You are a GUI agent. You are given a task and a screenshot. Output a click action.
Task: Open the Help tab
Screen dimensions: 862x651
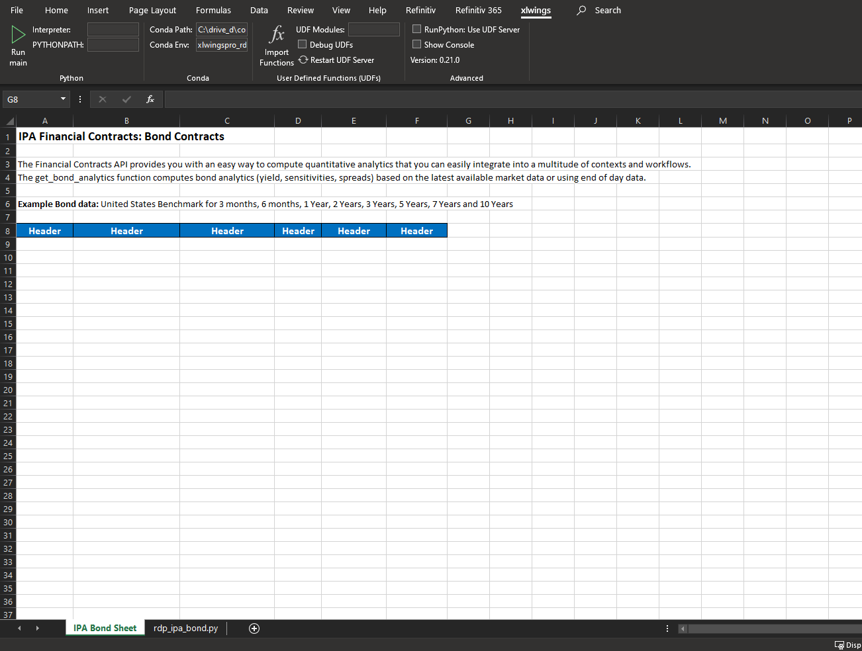tap(377, 10)
